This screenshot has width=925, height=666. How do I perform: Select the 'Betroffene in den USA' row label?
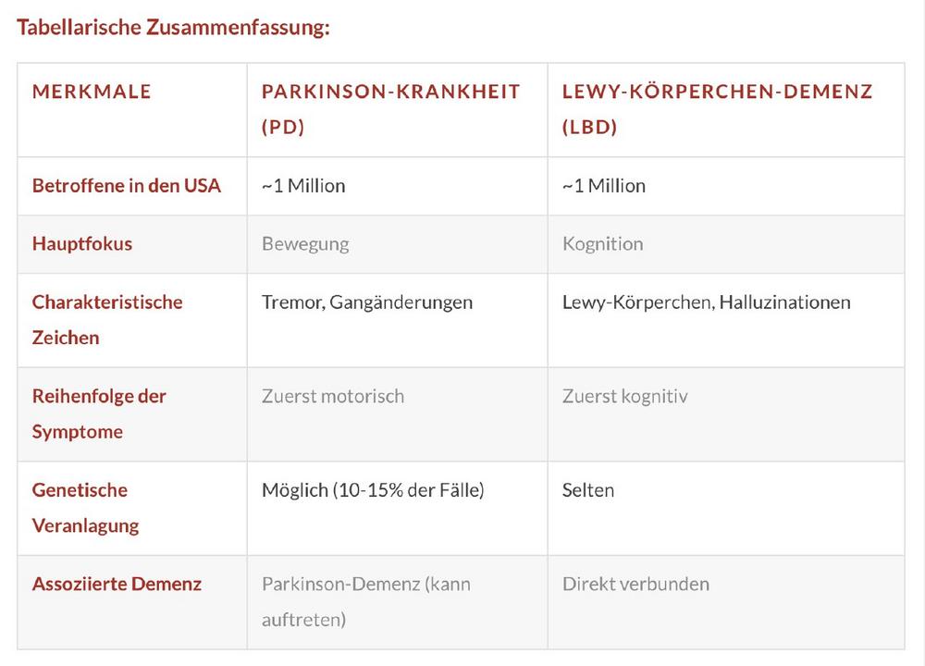[x=126, y=185]
